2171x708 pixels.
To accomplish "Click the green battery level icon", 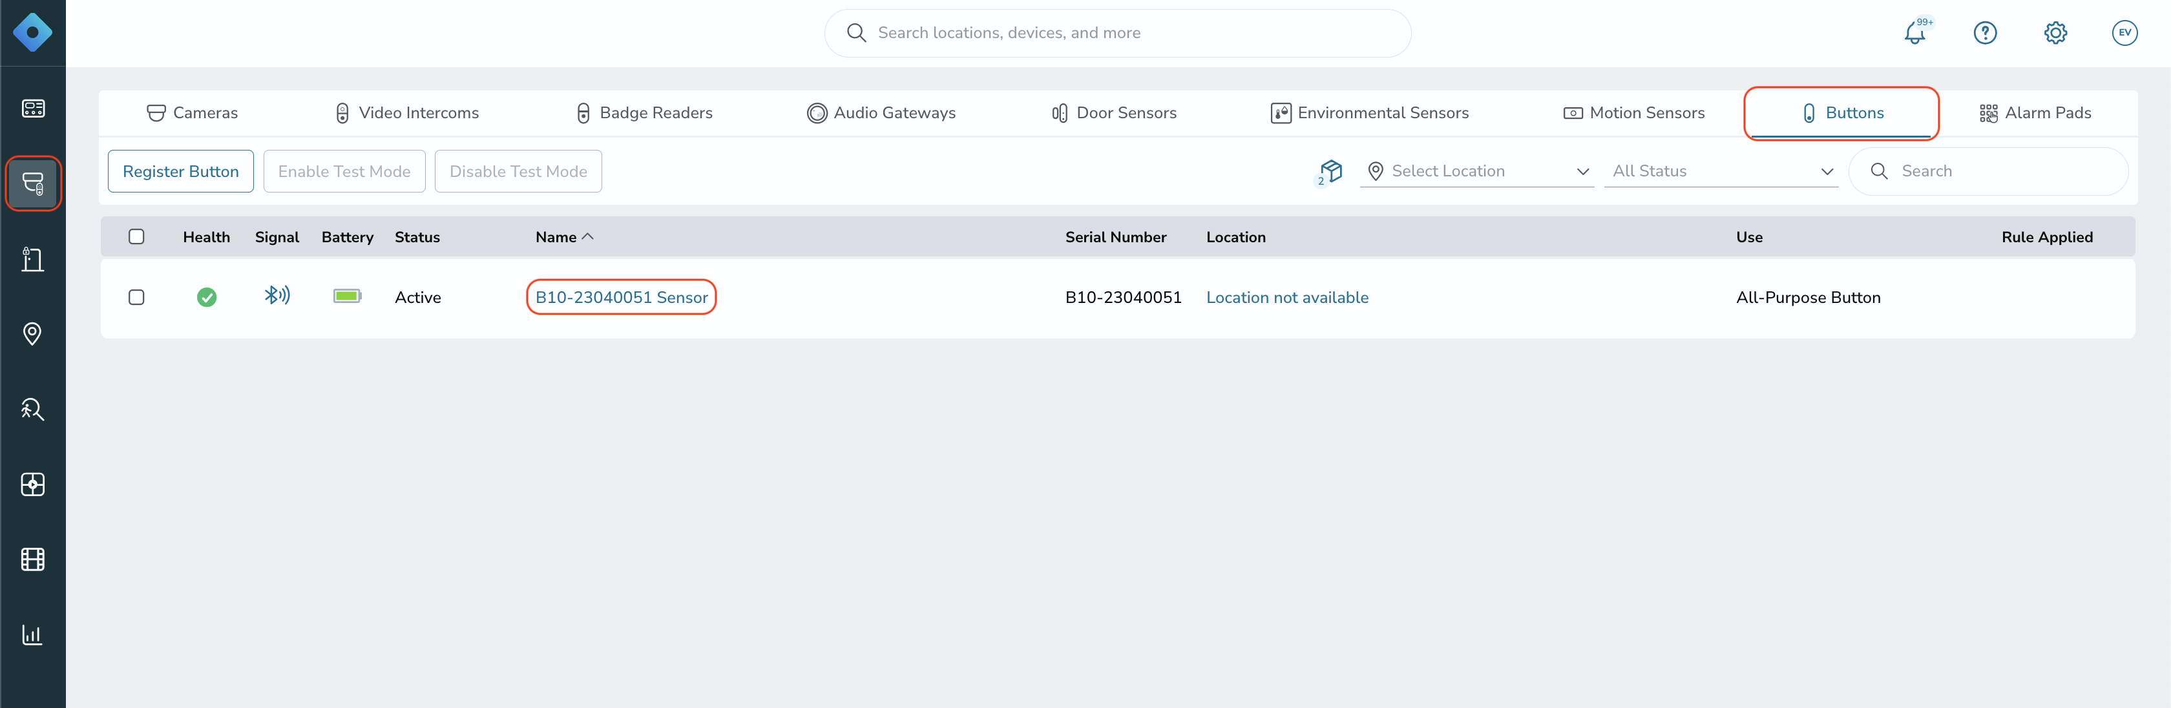I will click(x=347, y=297).
